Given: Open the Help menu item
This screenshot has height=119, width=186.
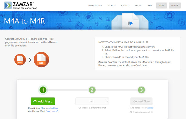Looking at the screenshot, I should pyautogui.click(x=150, y=6).
